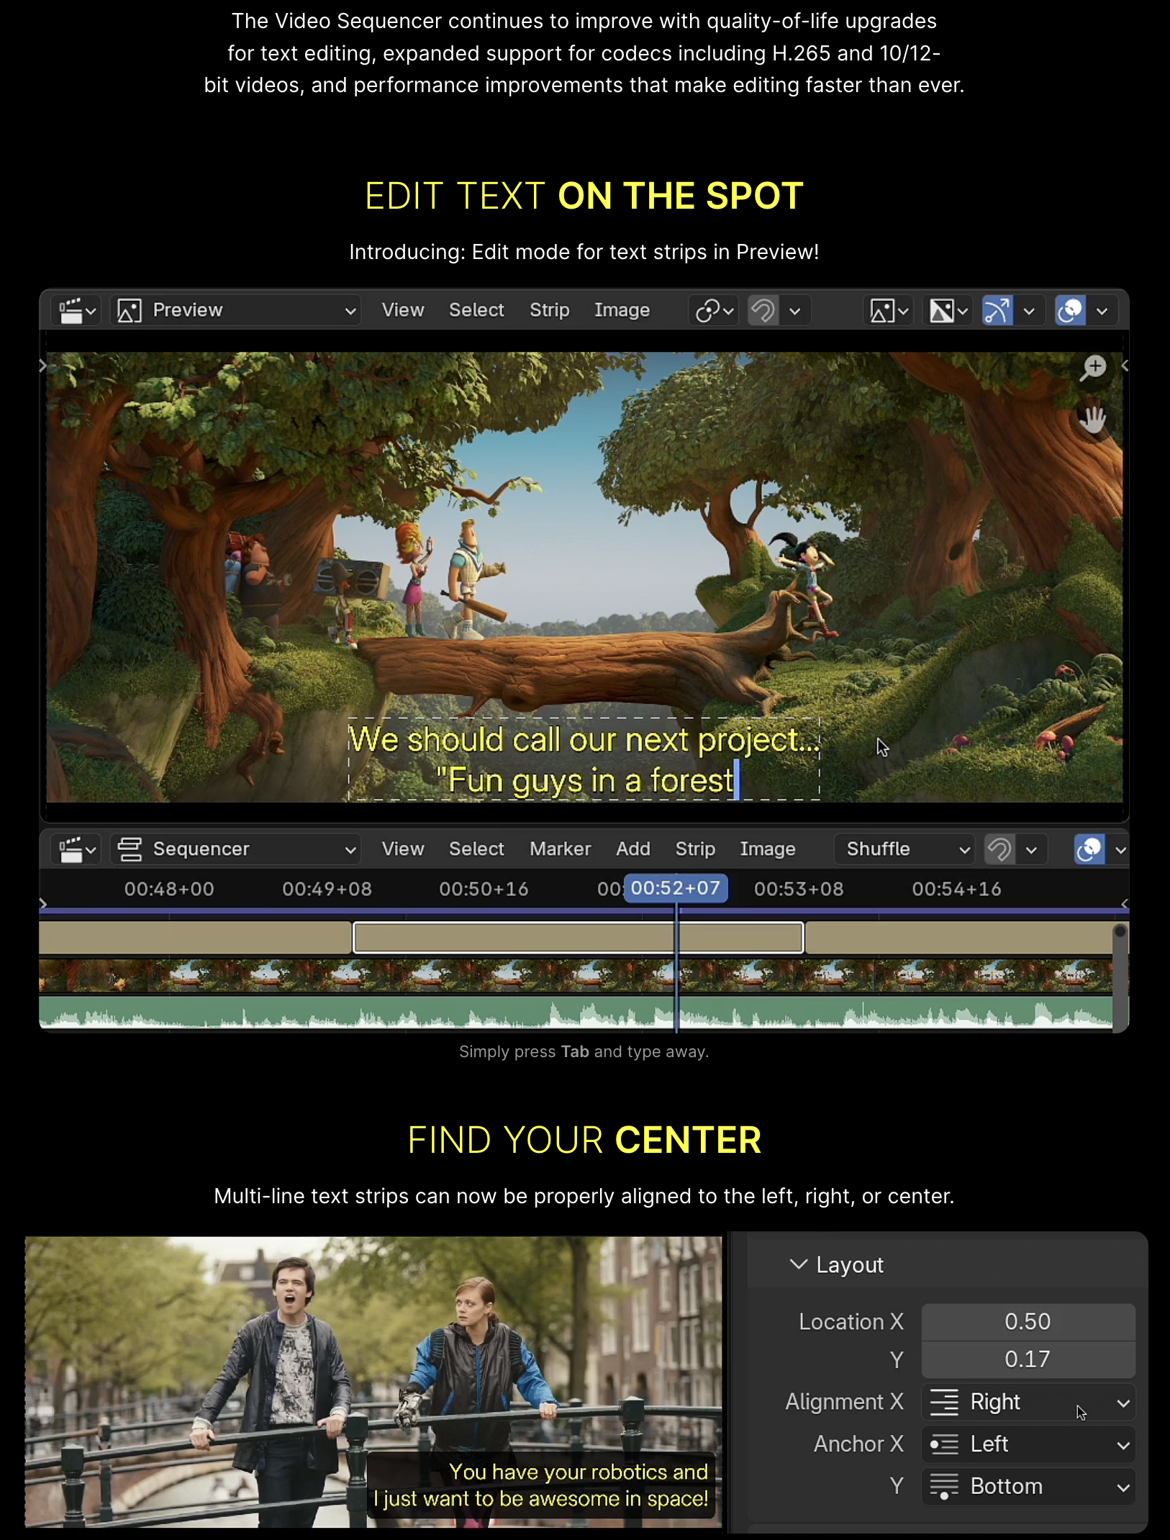Open the Anchor Y dropdown set to Bottom
1170x1540 pixels.
tap(1028, 1487)
